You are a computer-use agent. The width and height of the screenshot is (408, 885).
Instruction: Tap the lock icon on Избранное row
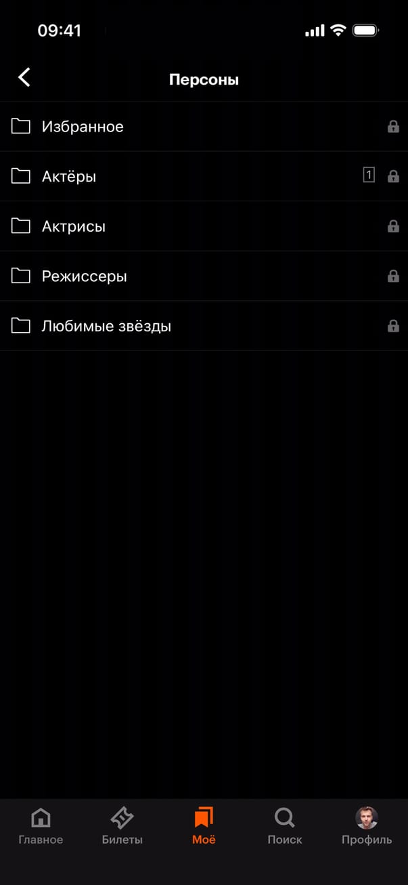click(x=393, y=126)
